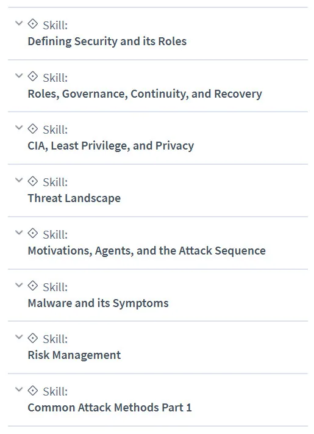This screenshot has width=314, height=434.
Task: Click the skill icon beside Threat Landscape
Action: [32, 181]
